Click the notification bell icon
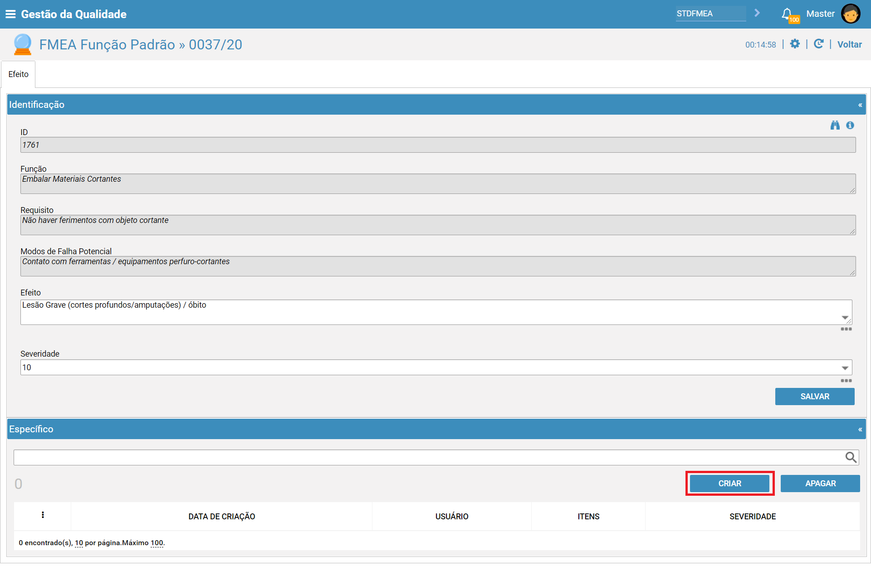Image resolution: width=871 pixels, height=566 pixels. pyautogui.click(x=788, y=14)
